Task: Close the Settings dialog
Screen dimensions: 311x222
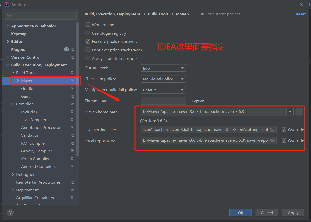Action: [x=302, y=5]
